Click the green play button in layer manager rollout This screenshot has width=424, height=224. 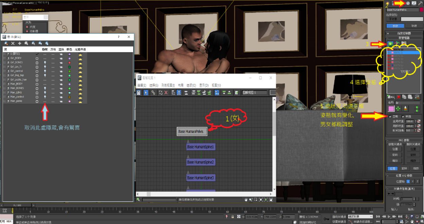390,44
